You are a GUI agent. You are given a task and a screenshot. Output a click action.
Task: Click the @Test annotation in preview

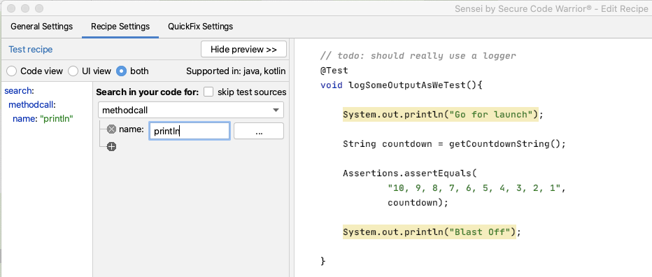[x=334, y=71]
